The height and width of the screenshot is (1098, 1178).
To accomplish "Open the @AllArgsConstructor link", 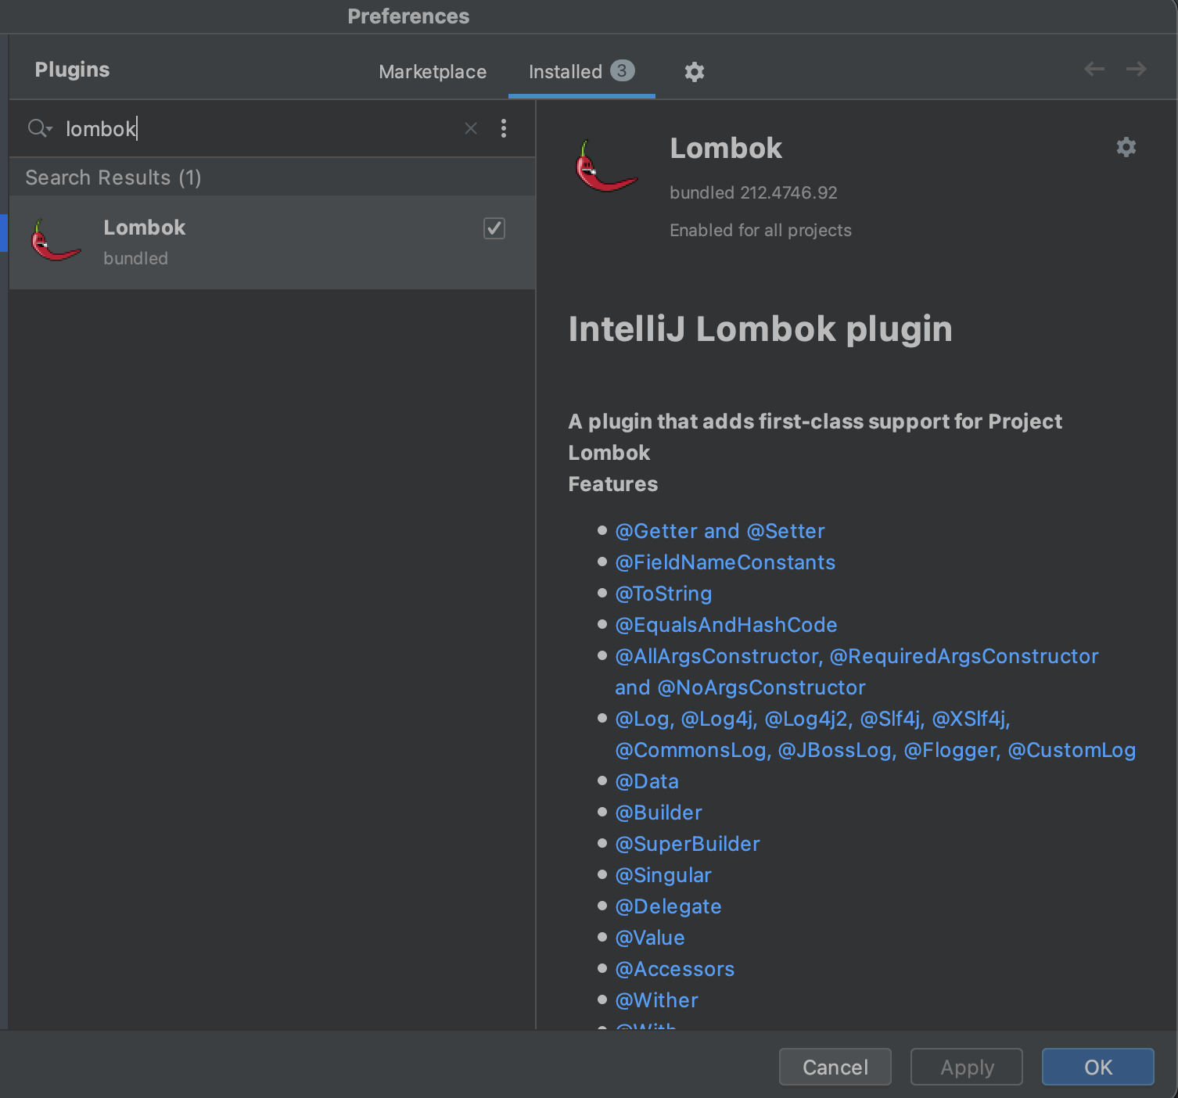I will pyautogui.click(x=857, y=672).
